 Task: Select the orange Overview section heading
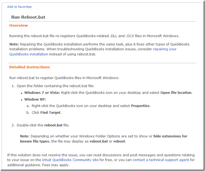click(19, 26)
